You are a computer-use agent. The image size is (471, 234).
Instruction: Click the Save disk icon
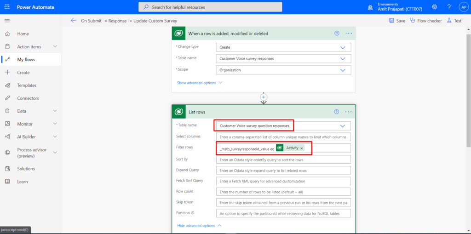(391, 21)
